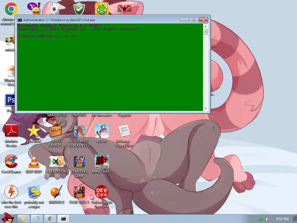Viewport: 297px width, 223px height.
Task: Click the 8:52 PM clock
Action: [282, 219]
